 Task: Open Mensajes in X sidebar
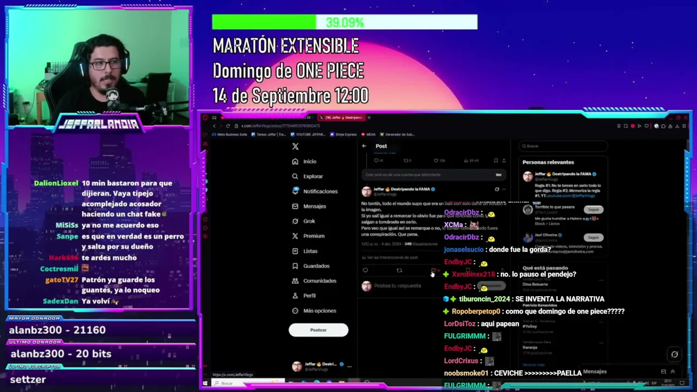click(309, 206)
